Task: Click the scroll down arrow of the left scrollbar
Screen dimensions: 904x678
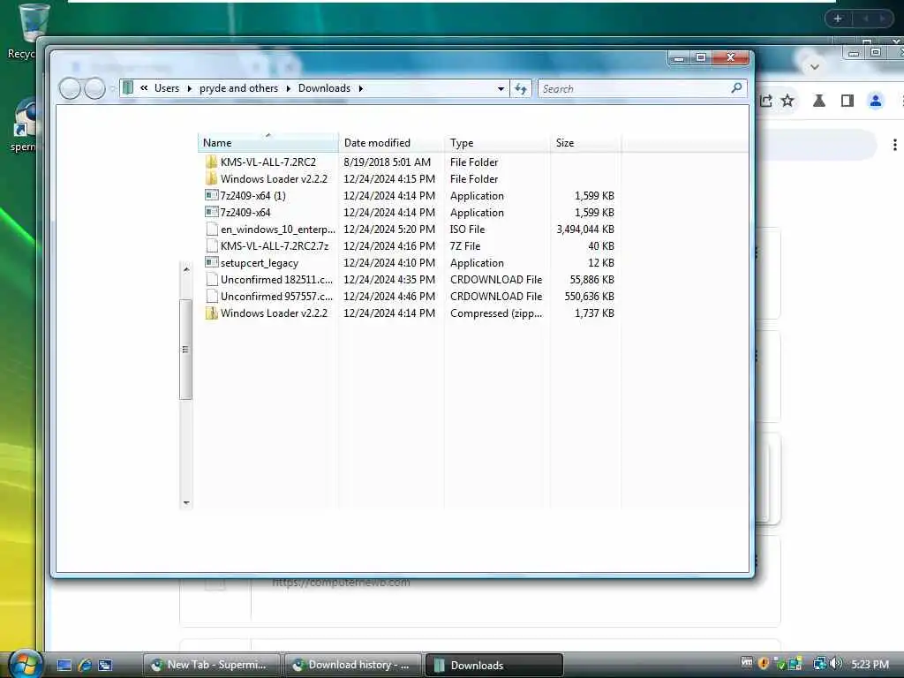Action: (x=185, y=502)
